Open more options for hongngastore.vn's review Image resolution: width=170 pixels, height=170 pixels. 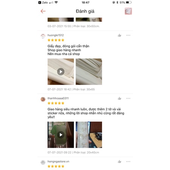click(128, 161)
